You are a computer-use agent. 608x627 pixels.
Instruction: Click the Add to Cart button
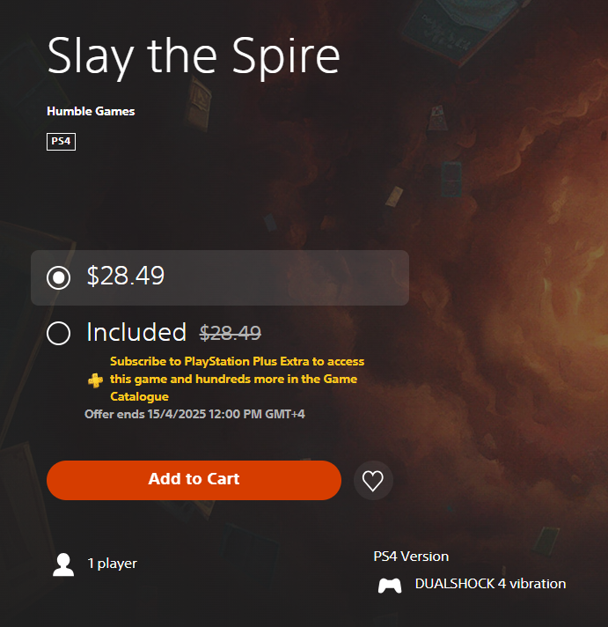point(194,480)
